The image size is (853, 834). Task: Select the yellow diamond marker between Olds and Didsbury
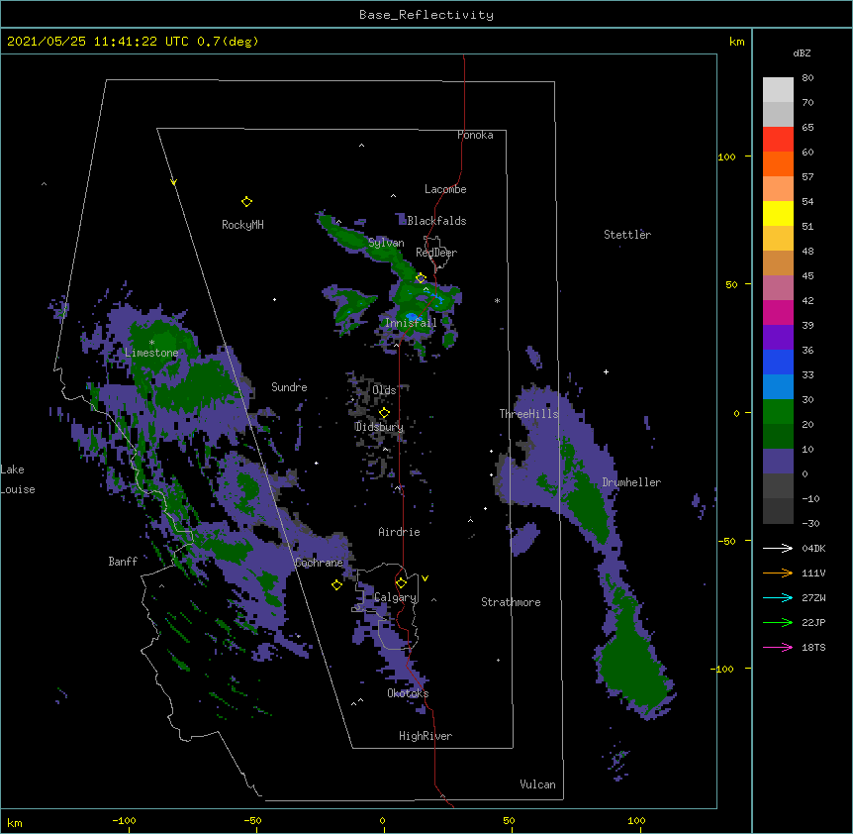click(384, 413)
